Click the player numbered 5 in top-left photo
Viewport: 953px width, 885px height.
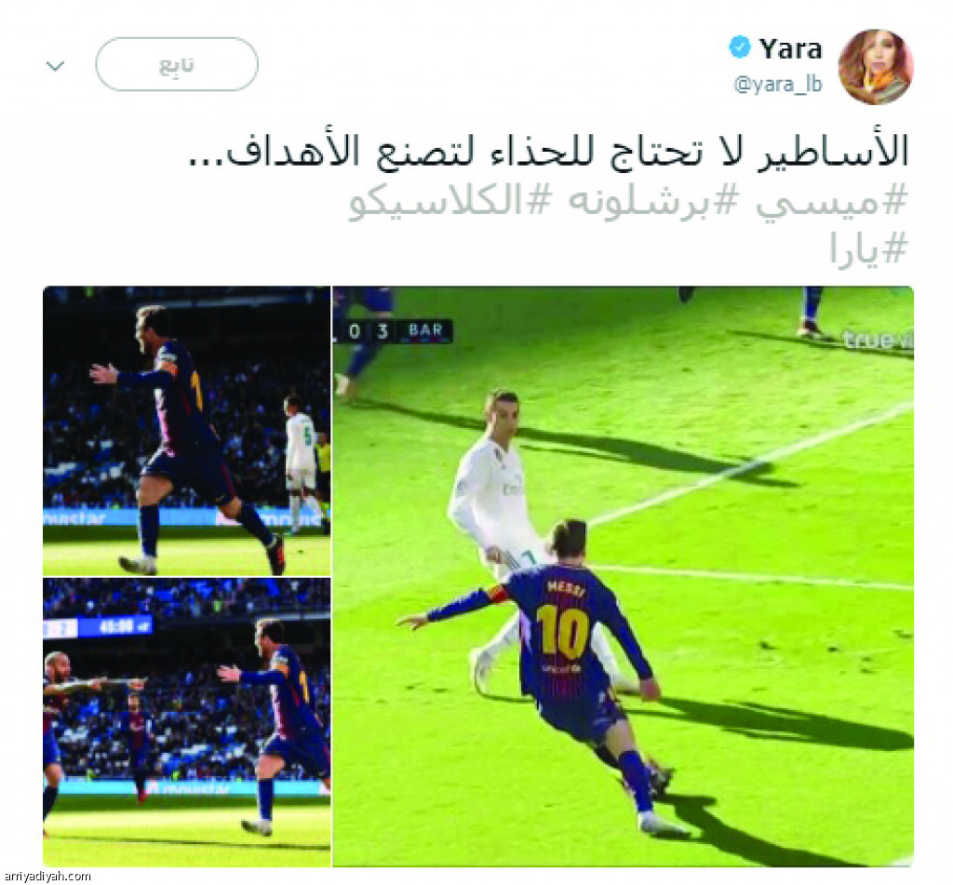coord(302,462)
